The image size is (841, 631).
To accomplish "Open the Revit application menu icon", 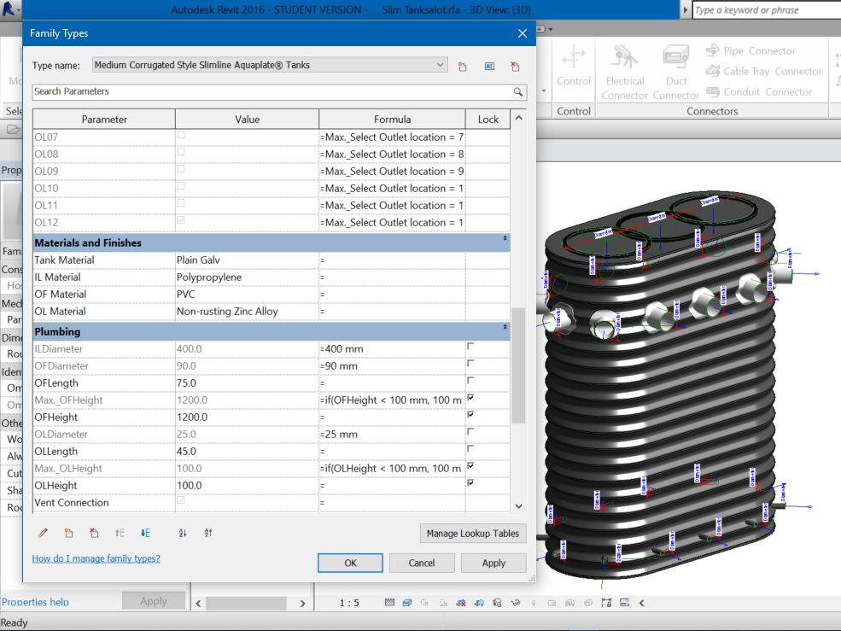I will coord(9,9).
